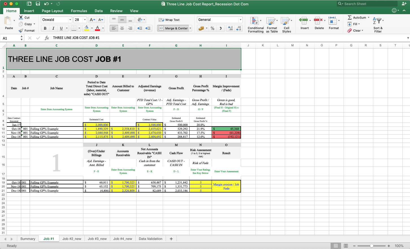Open the number format General dropdown
The image size is (410, 249).
[x=240, y=20]
